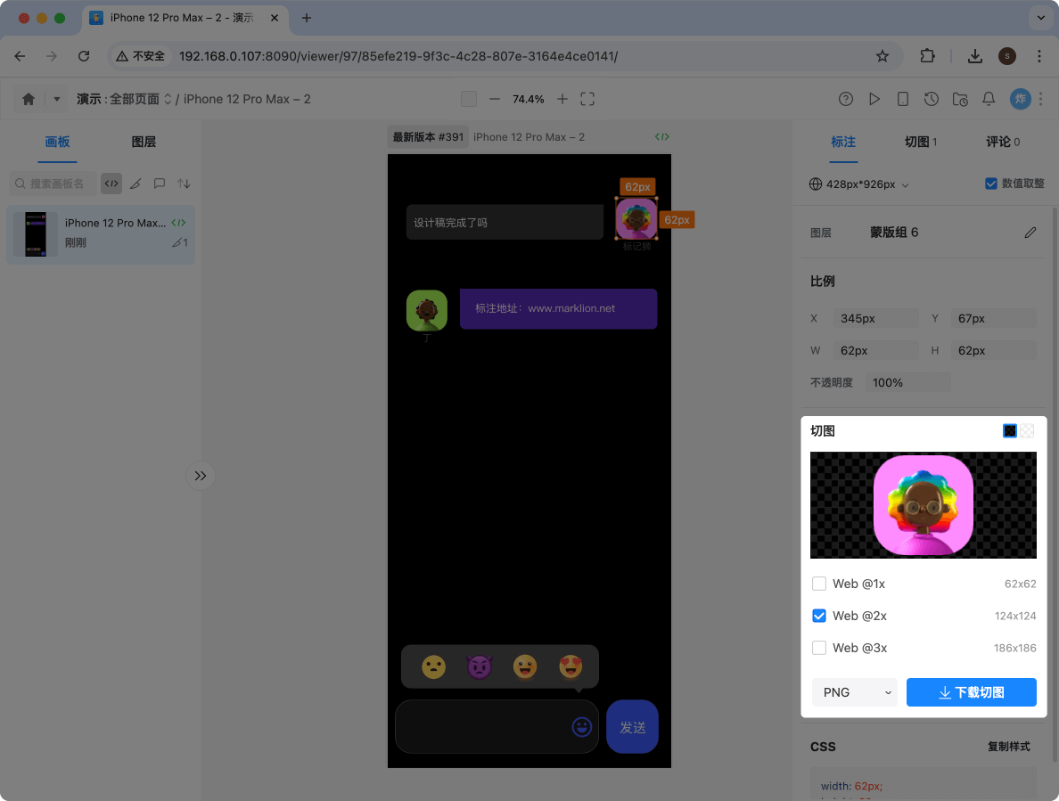Start presentation with the play icon
Viewport: 1059px width, 801px height.
pyautogui.click(x=874, y=99)
